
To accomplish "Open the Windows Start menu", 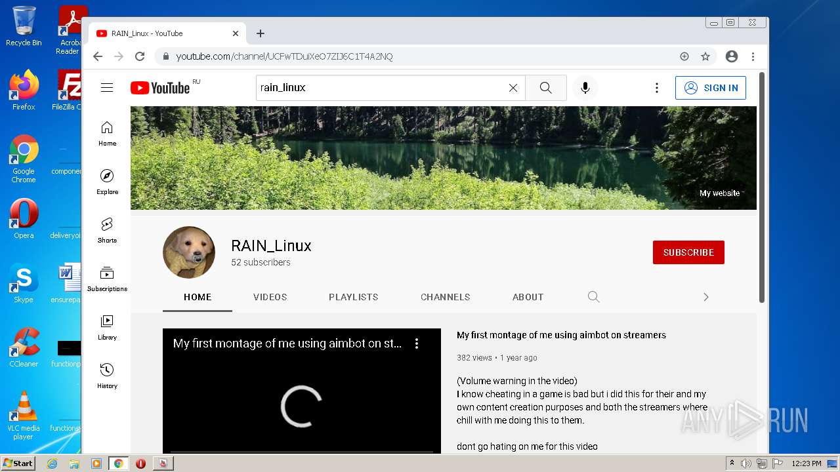I will click(x=18, y=463).
